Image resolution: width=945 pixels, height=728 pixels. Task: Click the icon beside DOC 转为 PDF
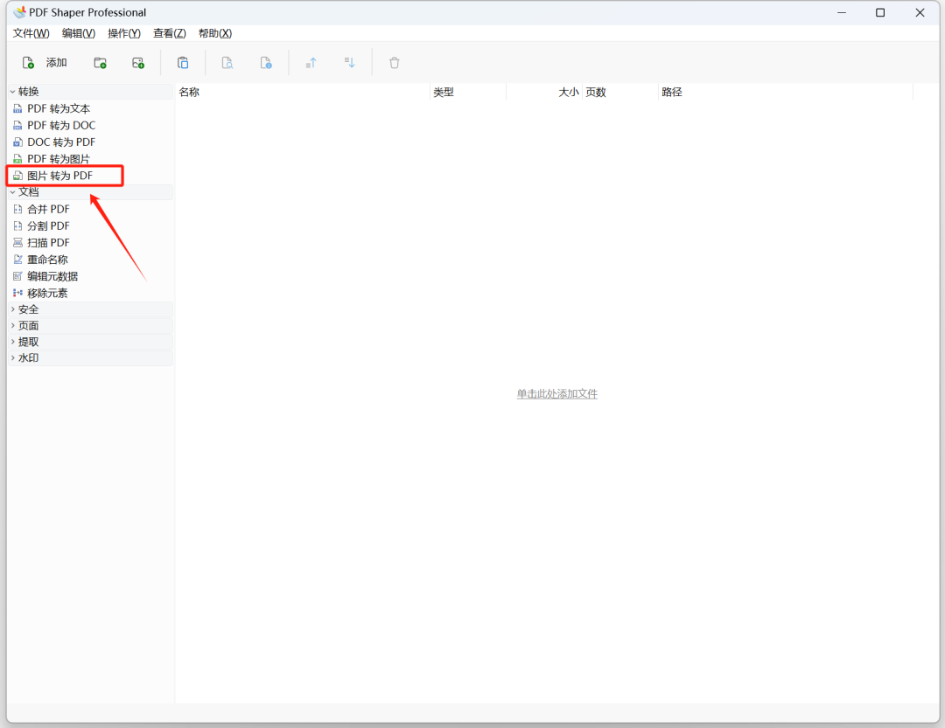(x=17, y=142)
